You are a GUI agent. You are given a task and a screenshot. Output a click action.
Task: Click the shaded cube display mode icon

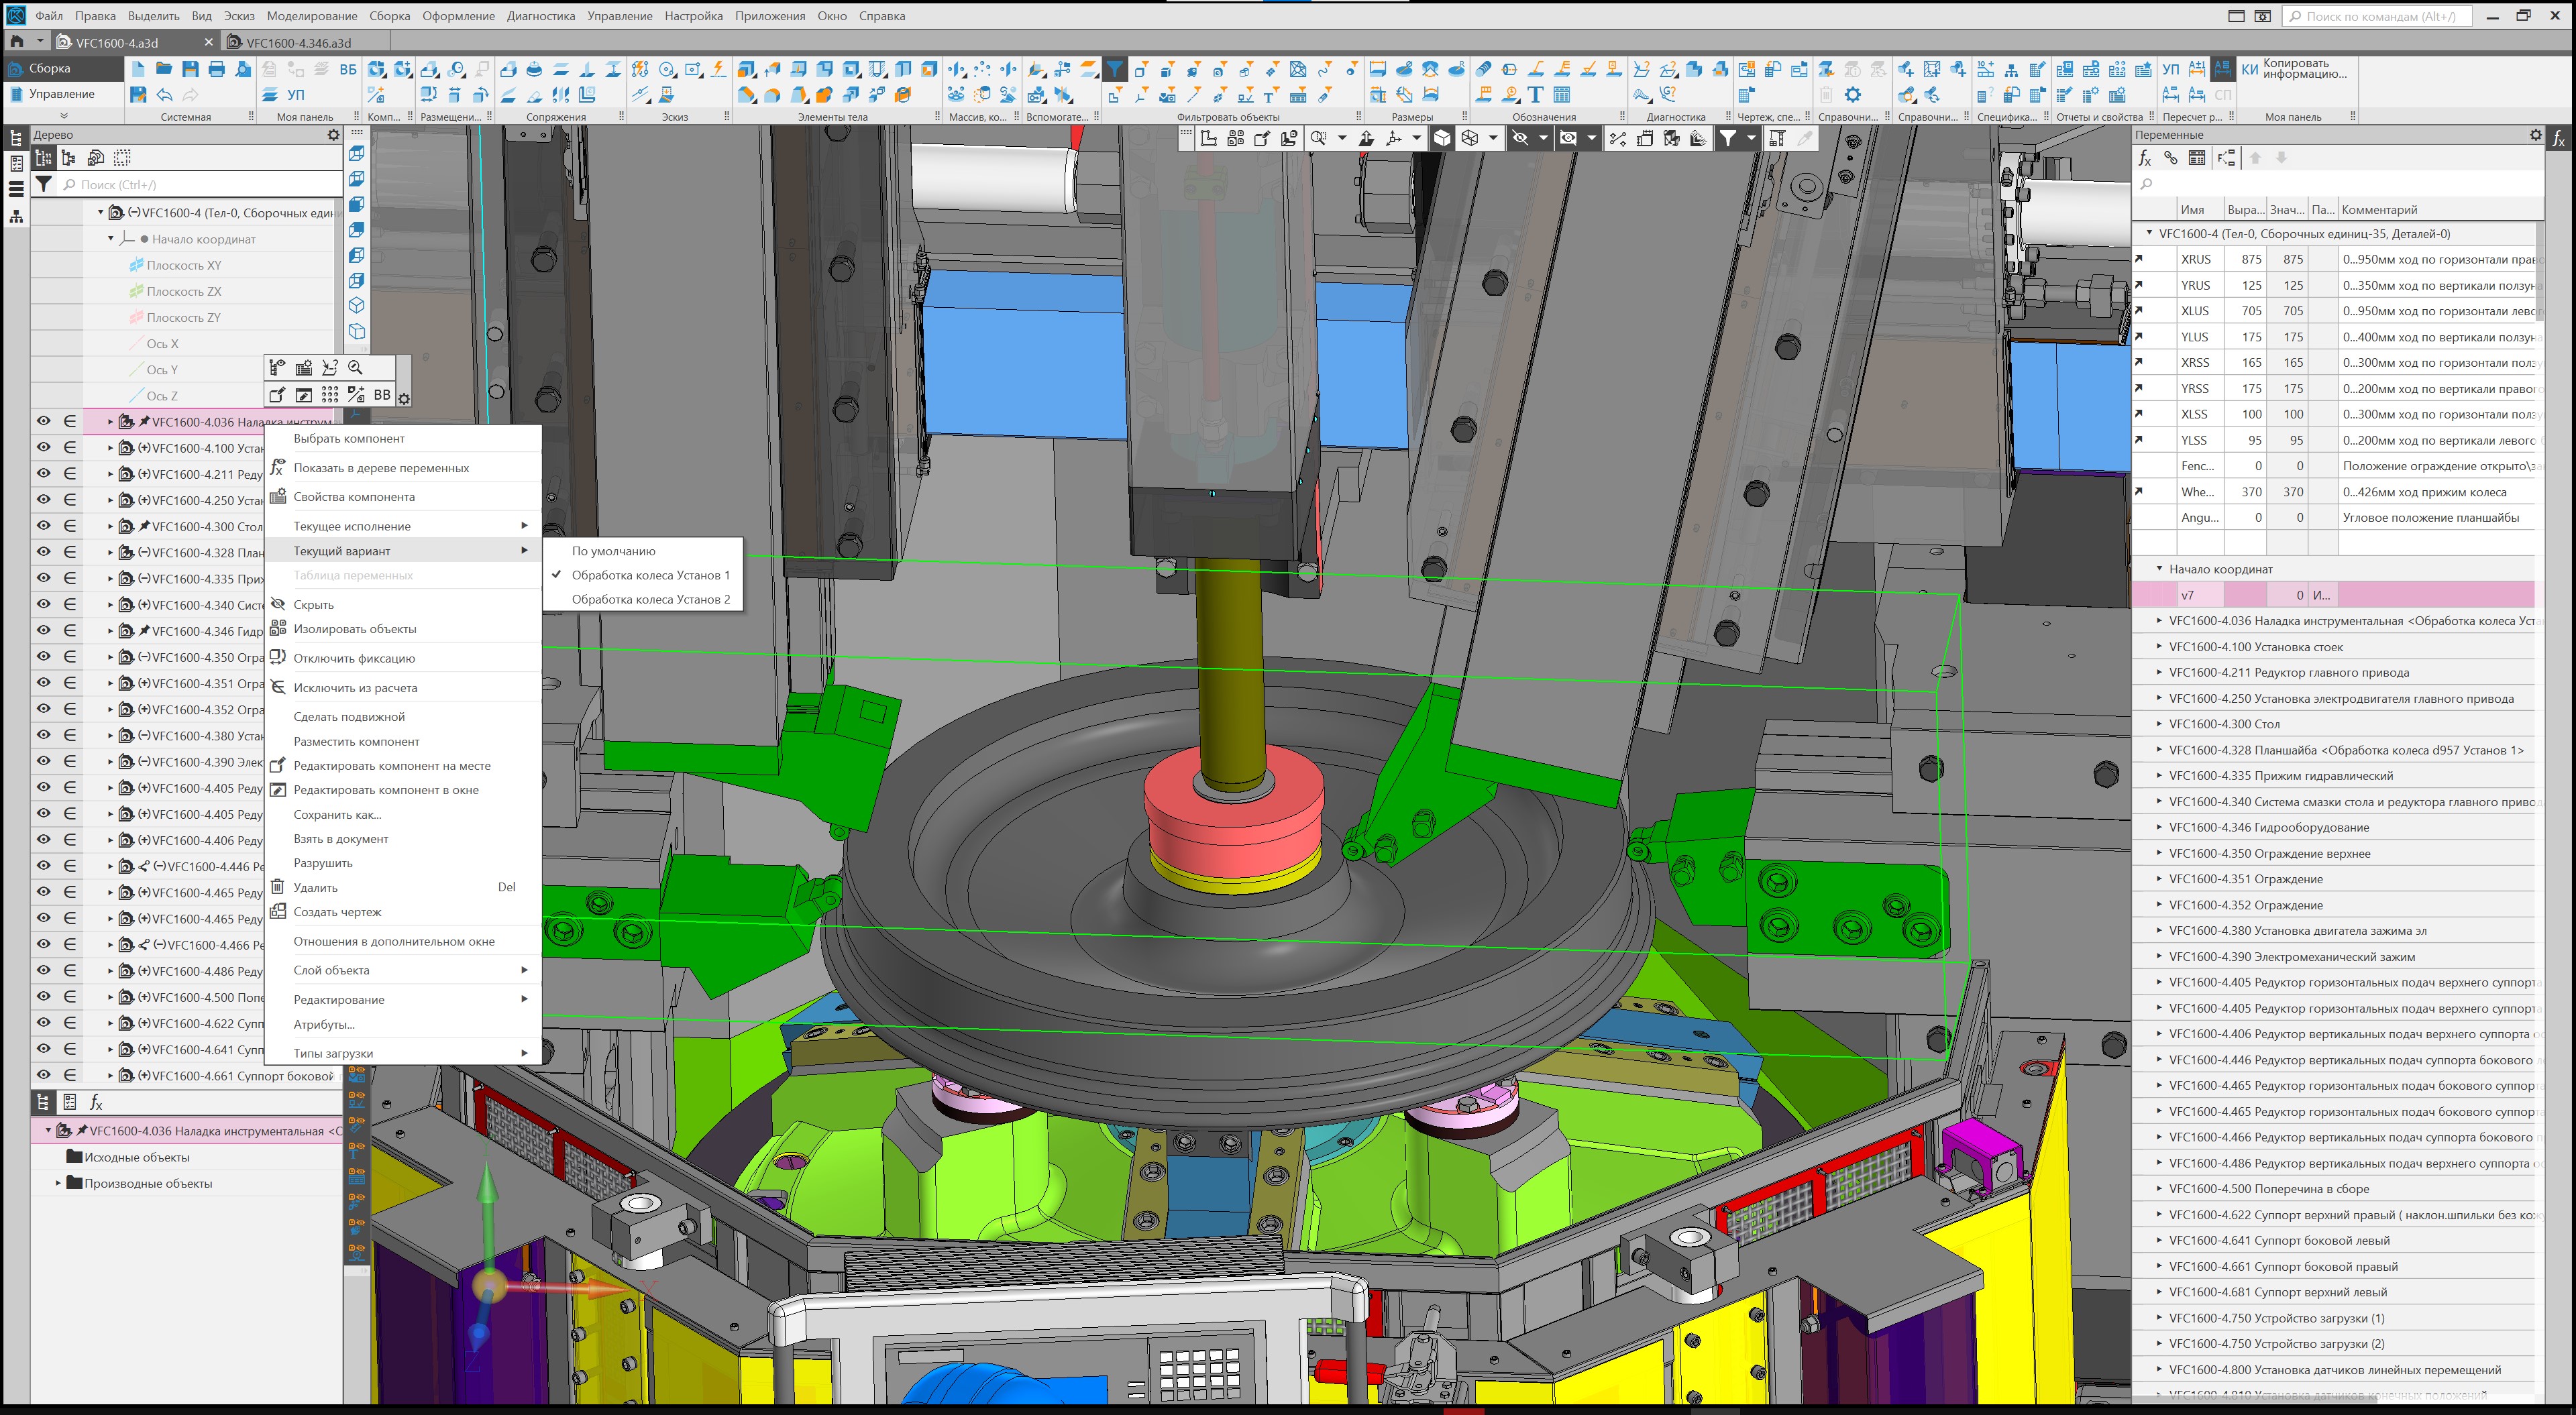pyautogui.click(x=1442, y=139)
